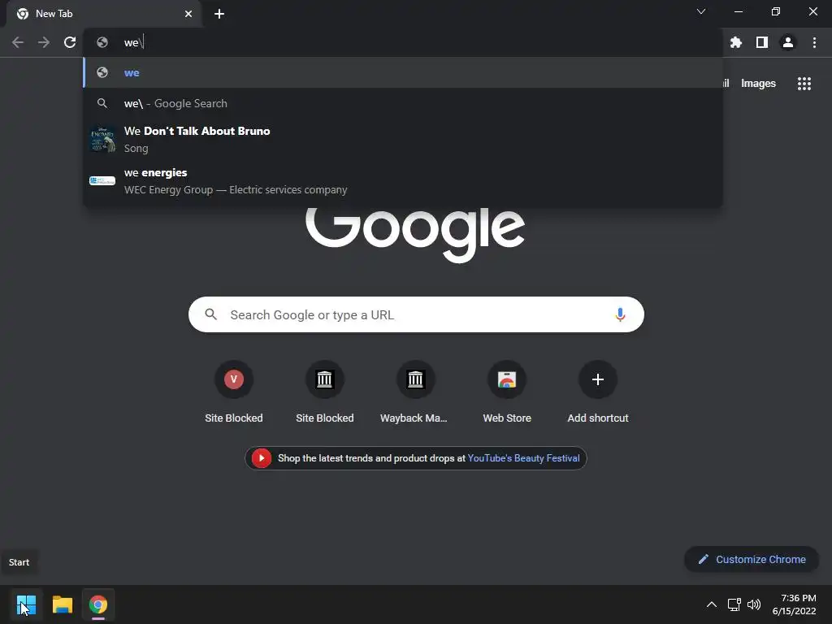Click inside the address bar text
Viewport: 832px width, 624px height.
pyautogui.click(x=134, y=42)
